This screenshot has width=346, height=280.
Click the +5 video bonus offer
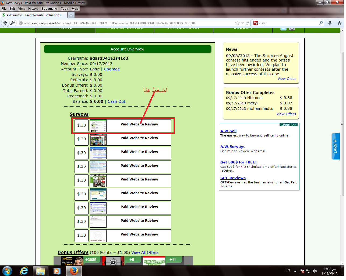point(121,261)
